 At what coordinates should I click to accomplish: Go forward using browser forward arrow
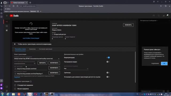point(10,6)
